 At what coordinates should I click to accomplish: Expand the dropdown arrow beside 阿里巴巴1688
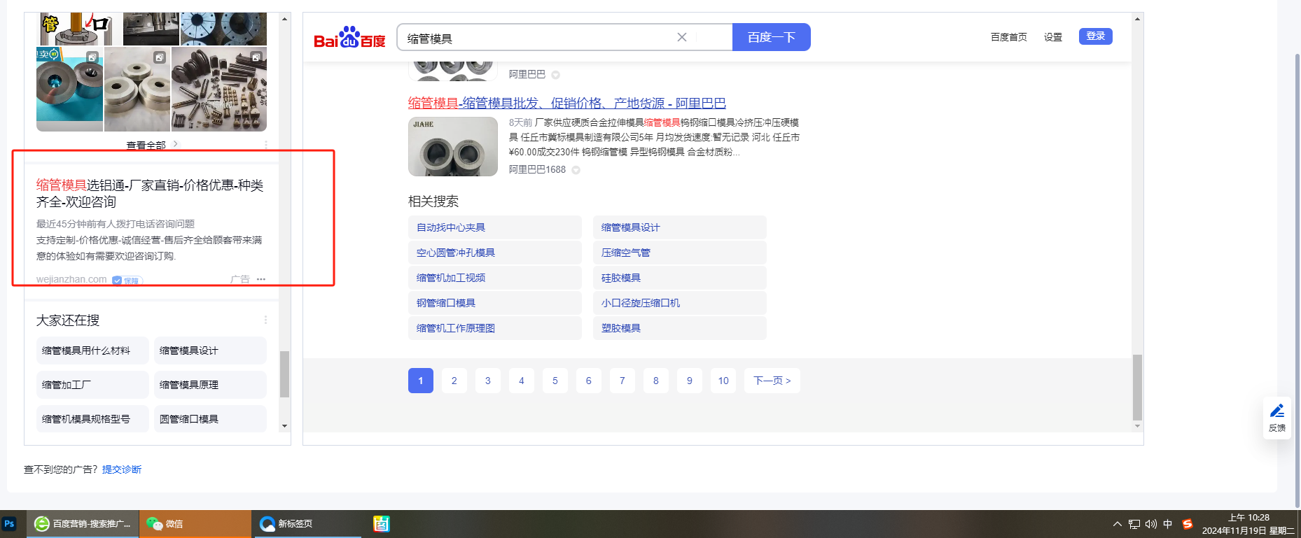tap(576, 170)
